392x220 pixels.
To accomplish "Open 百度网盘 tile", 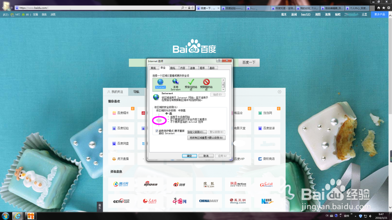I will 121,143.
